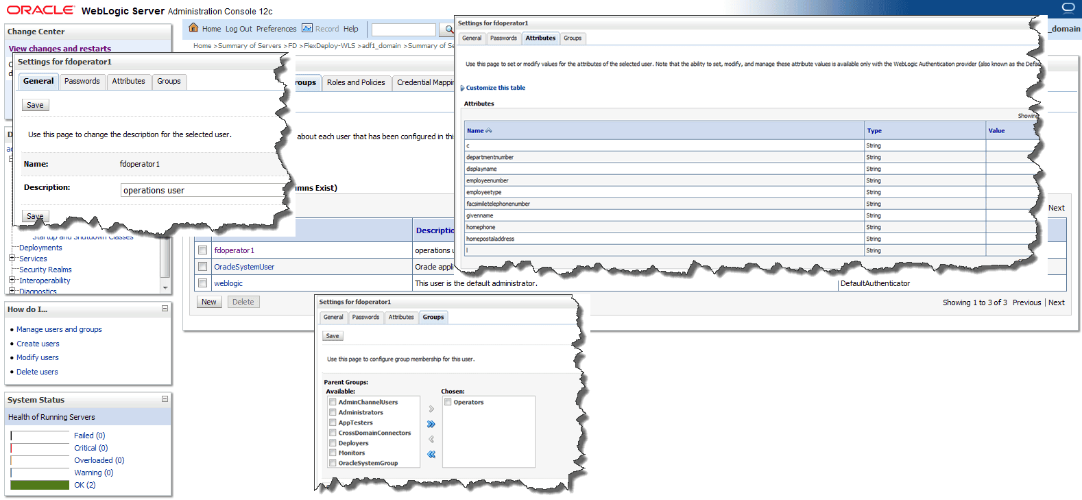Click the New user button

click(209, 302)
